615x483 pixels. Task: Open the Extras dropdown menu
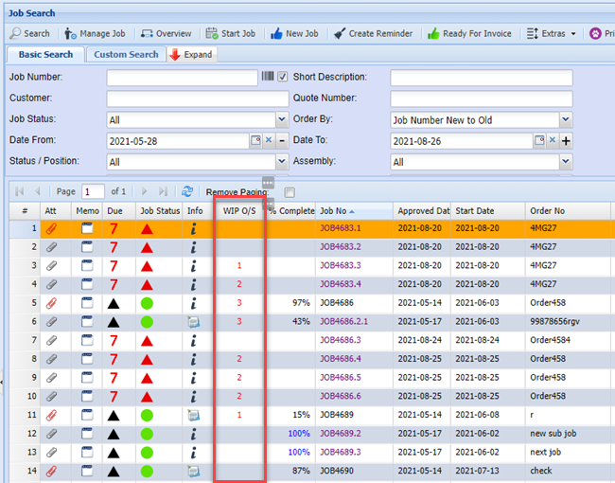point(551,33)
